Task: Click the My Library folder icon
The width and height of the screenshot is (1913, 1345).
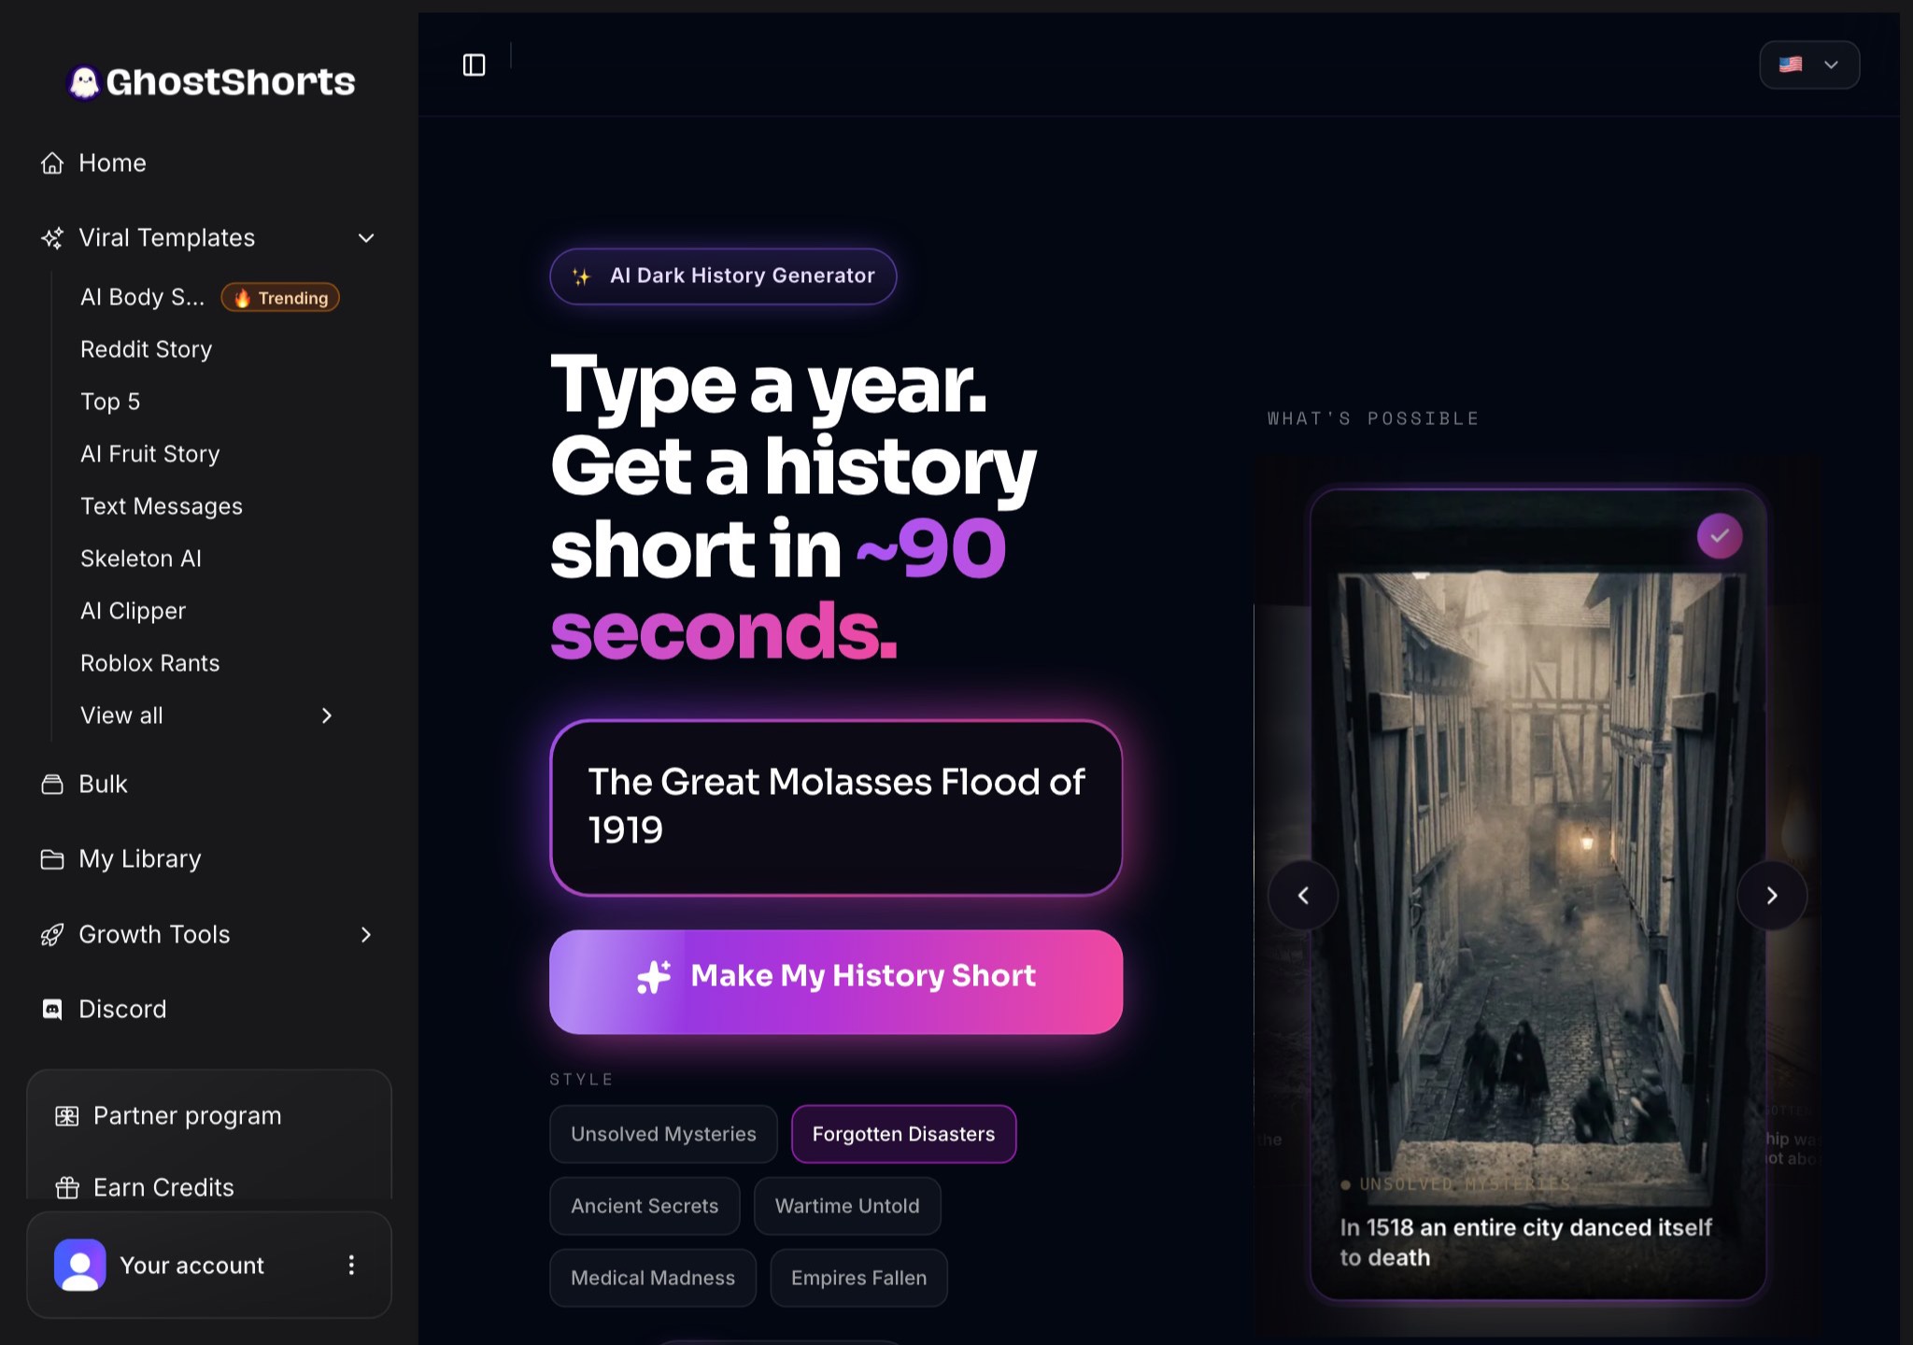Action: pyautogui.click(x=52, y=859)
